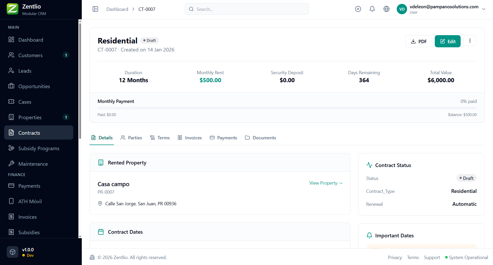Open Cases from the sidebar
This screenshot has height=265, width=493.
pos(25,102)
